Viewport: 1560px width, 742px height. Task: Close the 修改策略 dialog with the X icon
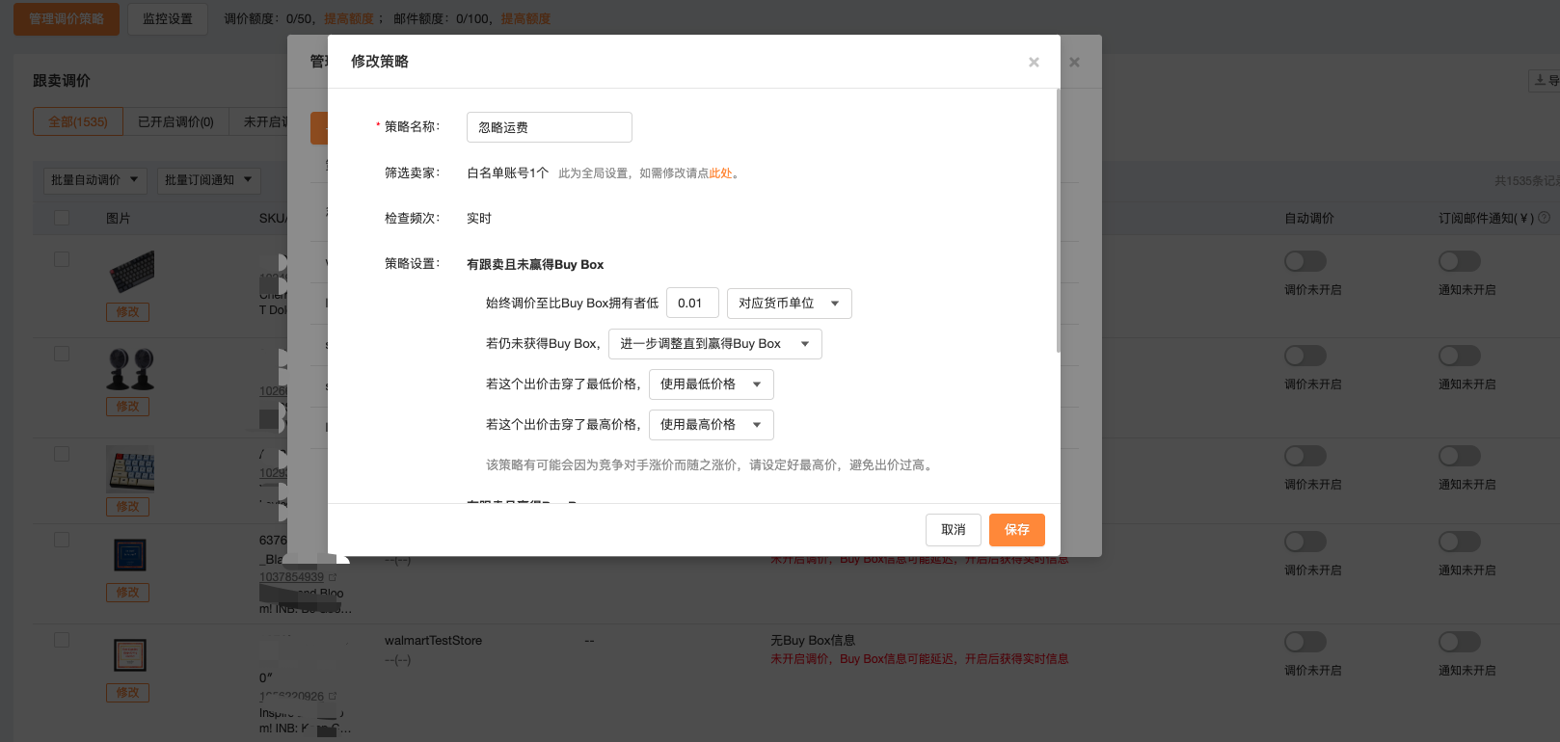[1034, 63]
